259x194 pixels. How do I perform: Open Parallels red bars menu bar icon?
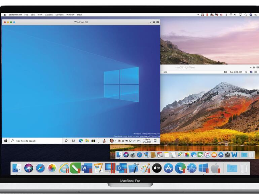tap(207, 15)
